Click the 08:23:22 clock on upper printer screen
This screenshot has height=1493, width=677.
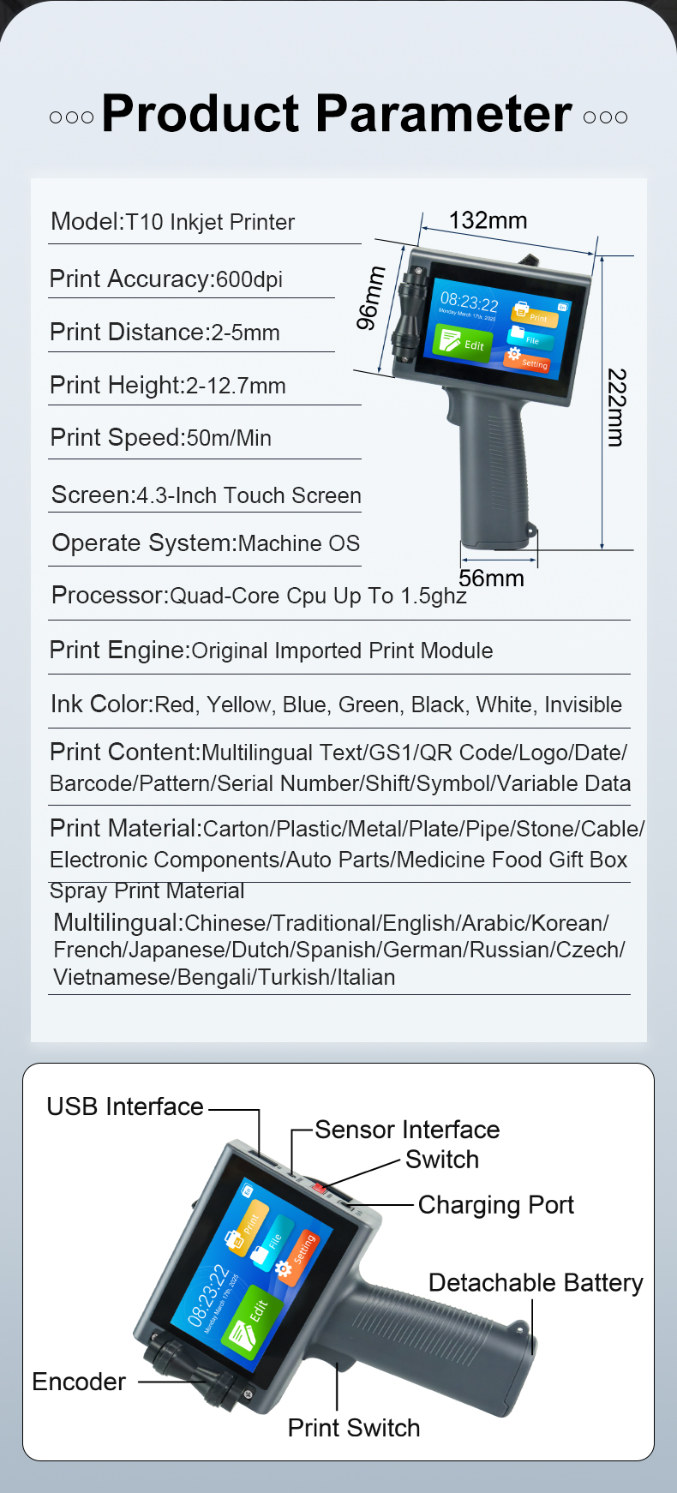(469, 302)
